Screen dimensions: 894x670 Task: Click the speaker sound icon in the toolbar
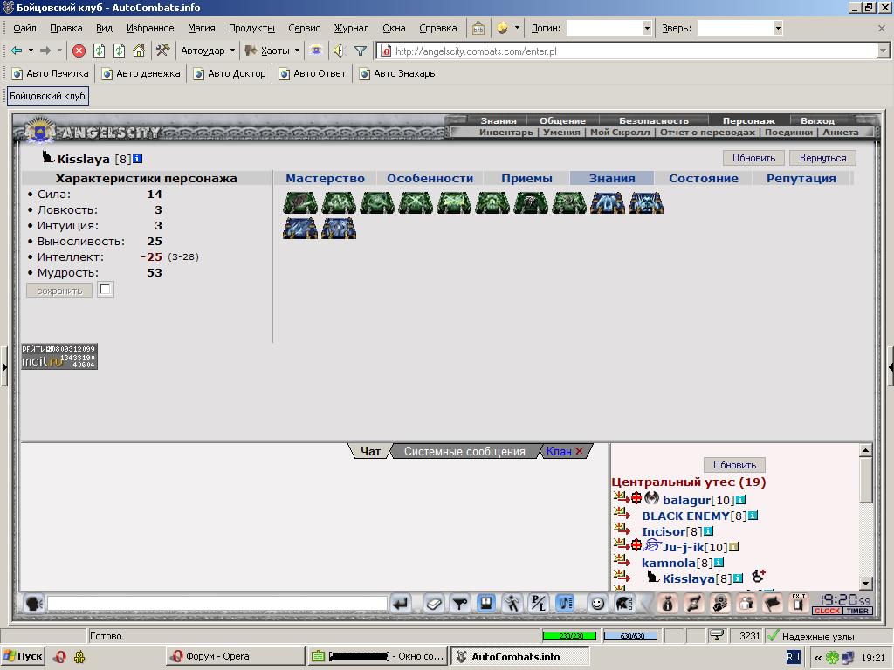point(340,51)
